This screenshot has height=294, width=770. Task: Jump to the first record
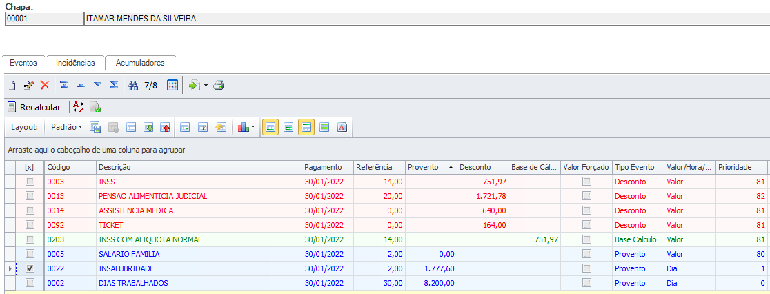click(64, 85)
